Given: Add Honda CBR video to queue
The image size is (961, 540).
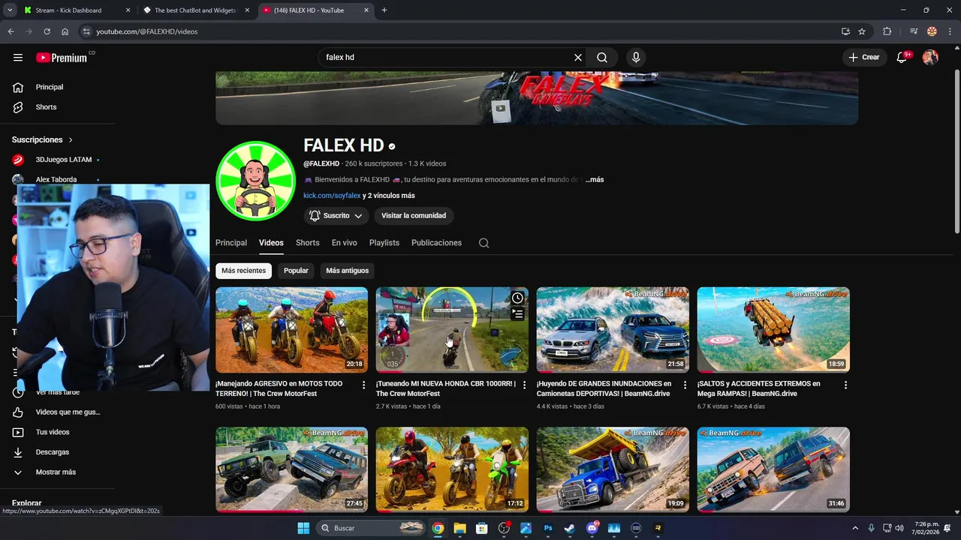Looking at the screenshot, I should tap(517, 314).
